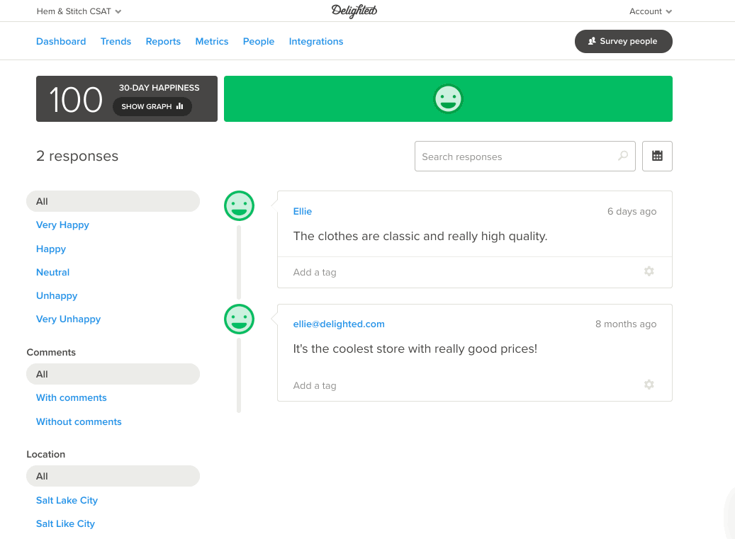Open the Integrations tab
735x539 pixels.
[316, 41]
